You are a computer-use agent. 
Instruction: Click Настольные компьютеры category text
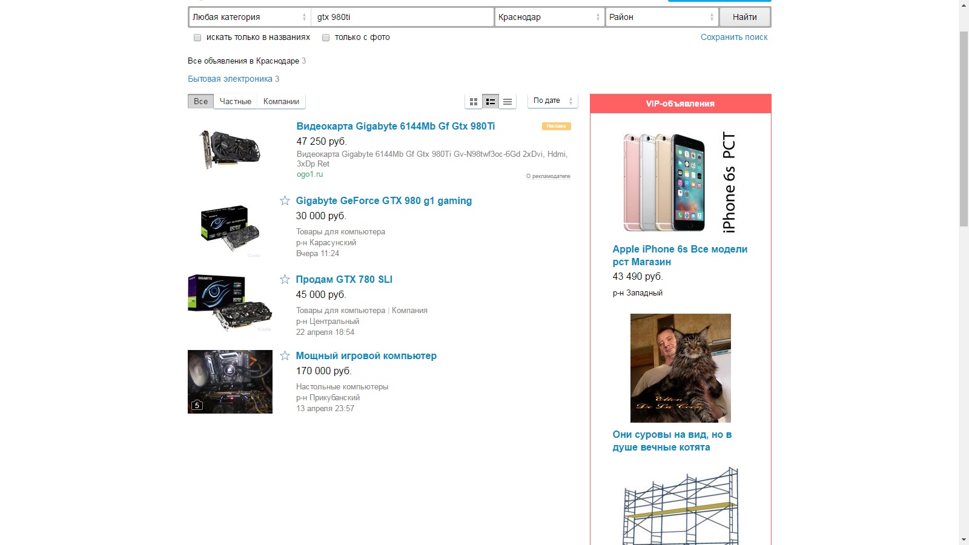pos(342,387)
